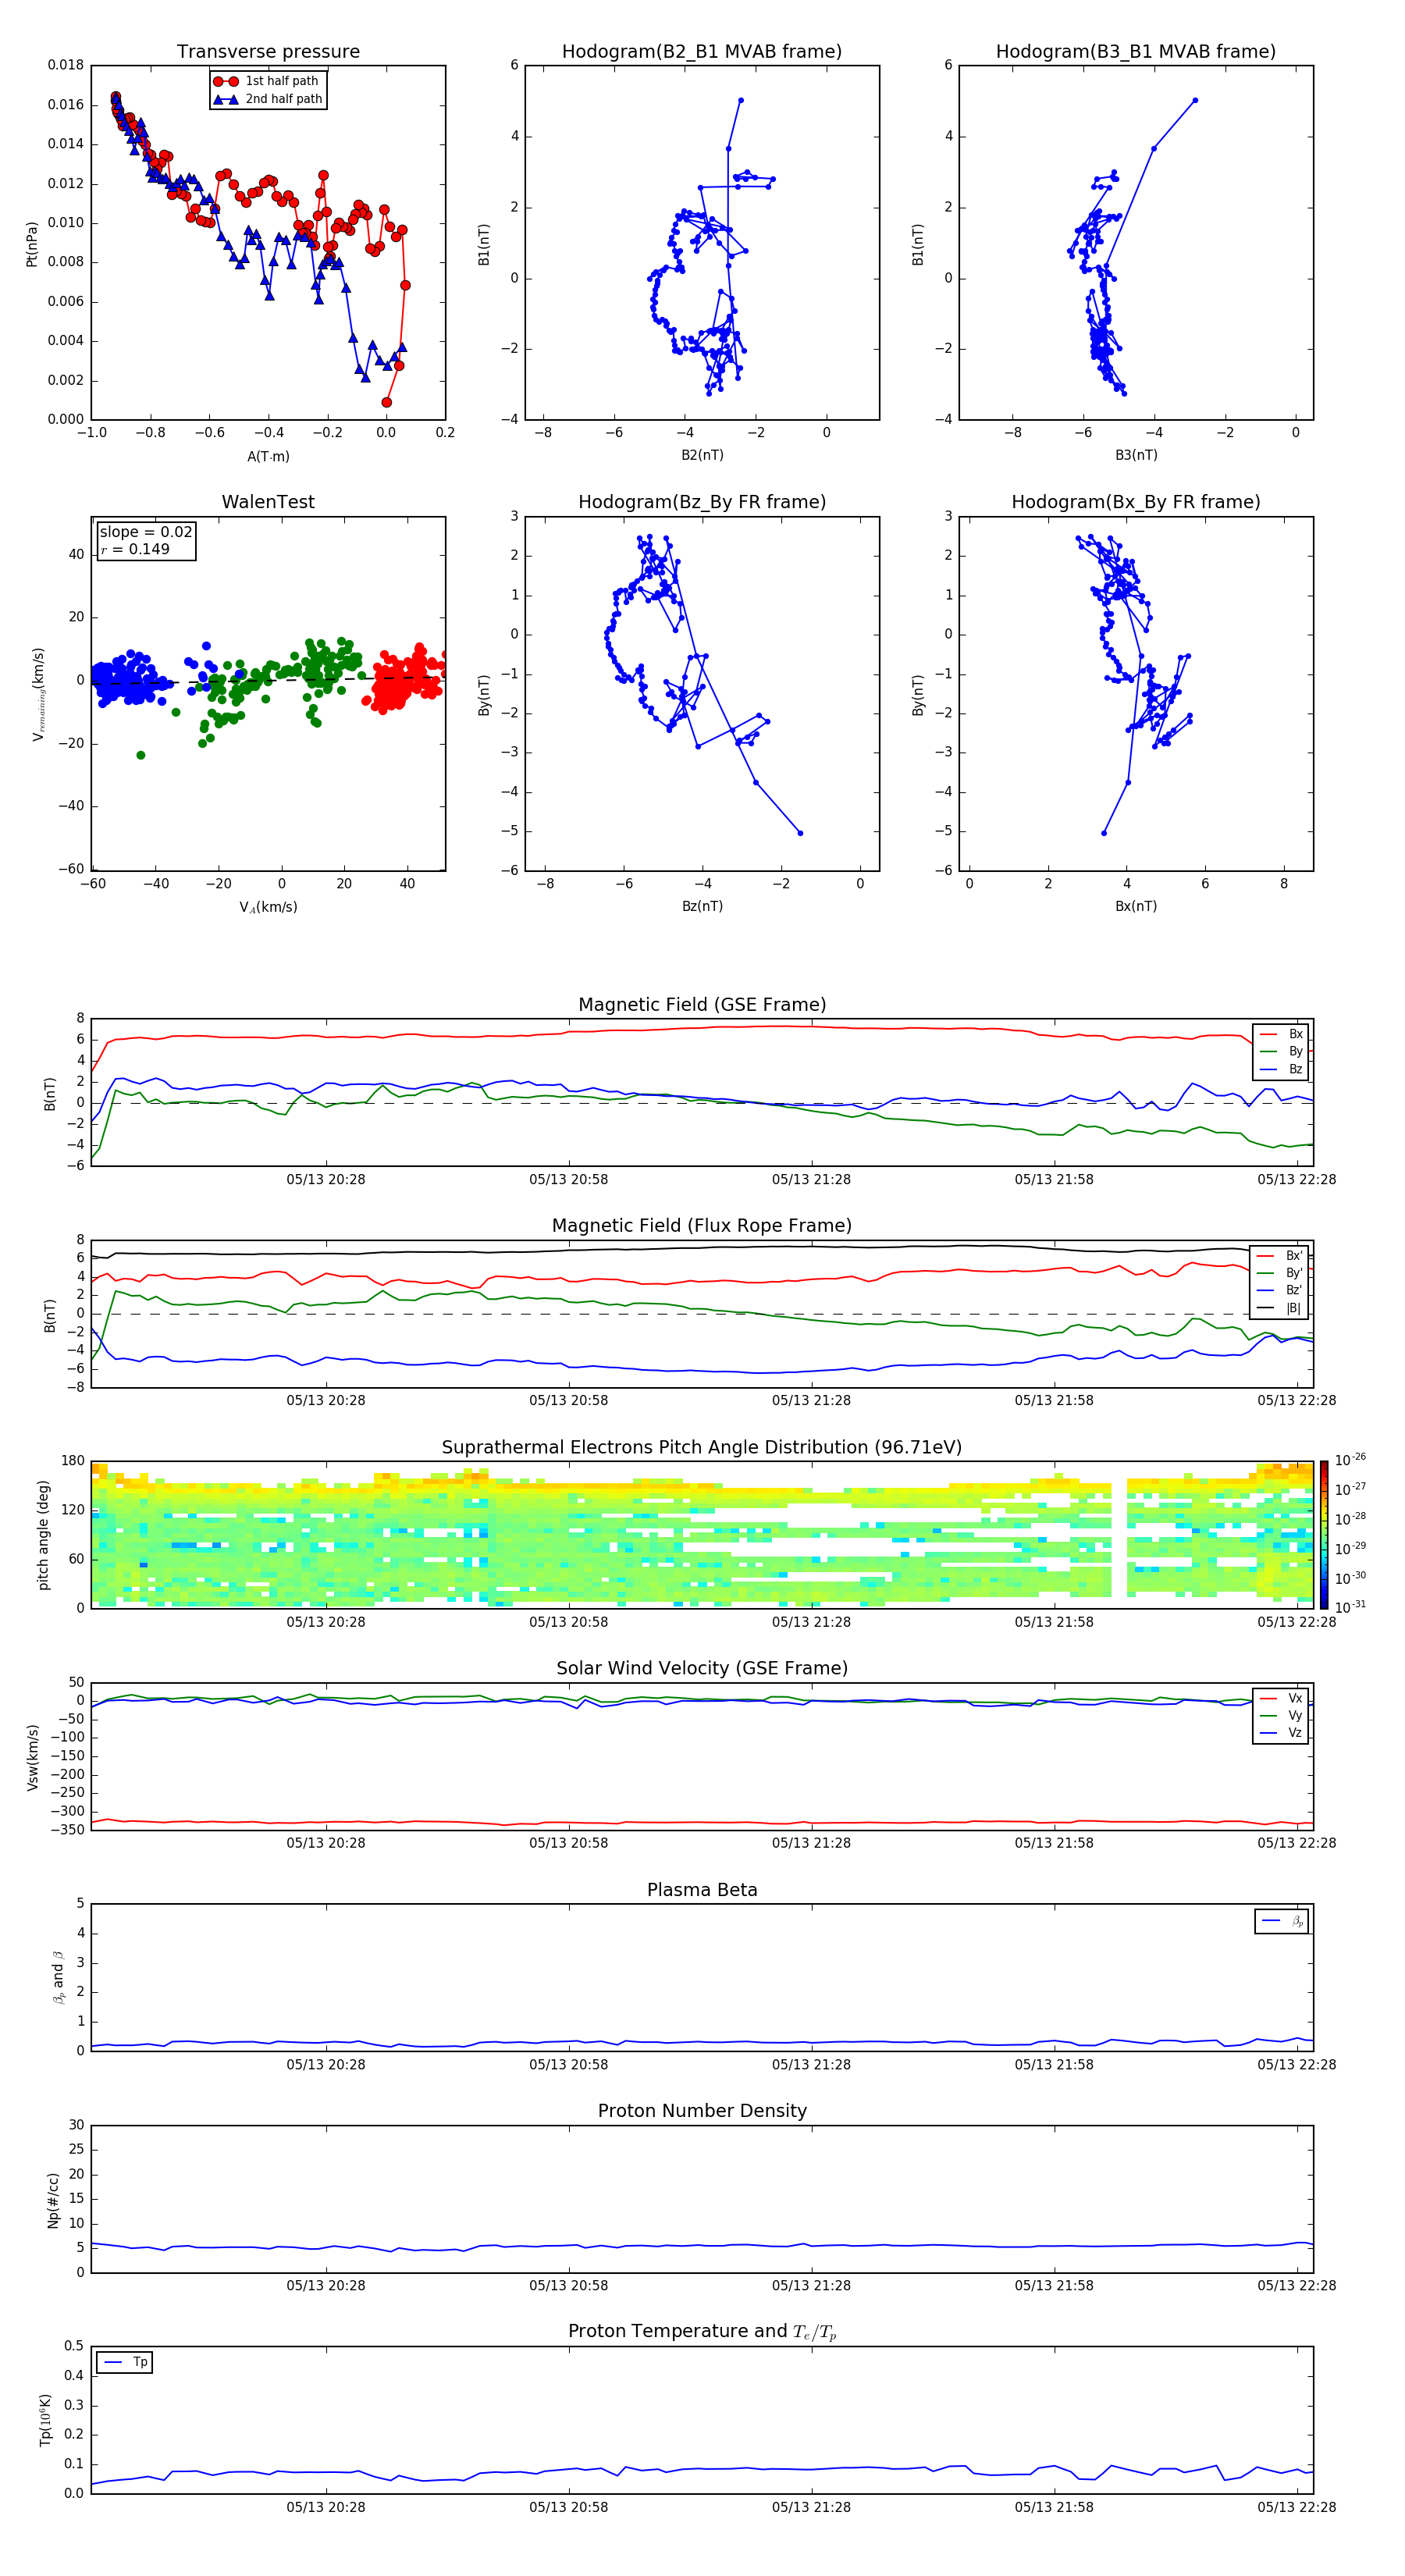Pick the "2nd half path" legend entry
This screenshot has width=1405, height=2576.
pos(268,99)
